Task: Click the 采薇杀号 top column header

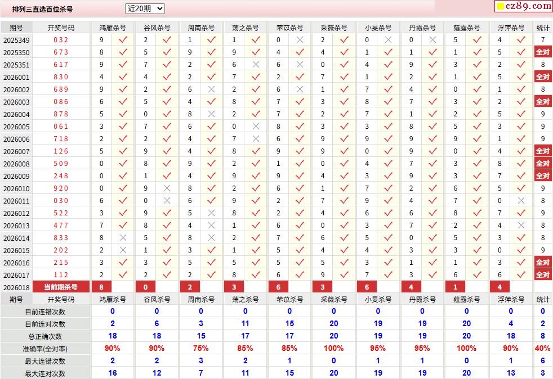Action: coord(333,28)
